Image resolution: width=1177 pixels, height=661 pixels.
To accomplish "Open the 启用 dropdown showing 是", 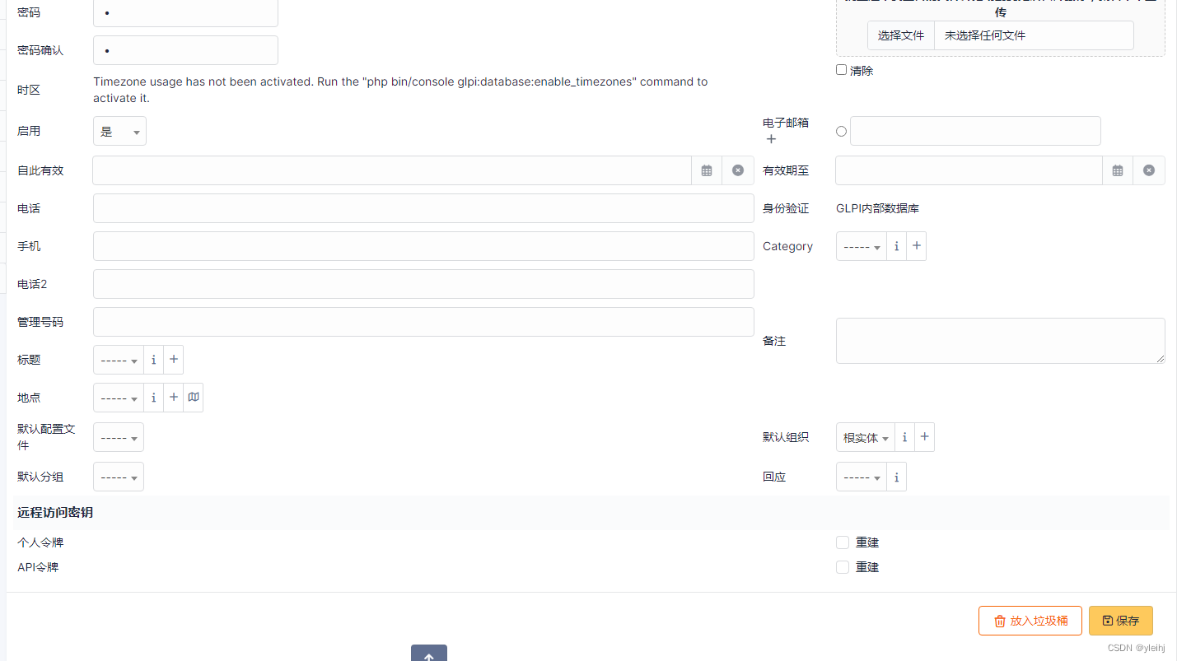I will tap(119, 131).
